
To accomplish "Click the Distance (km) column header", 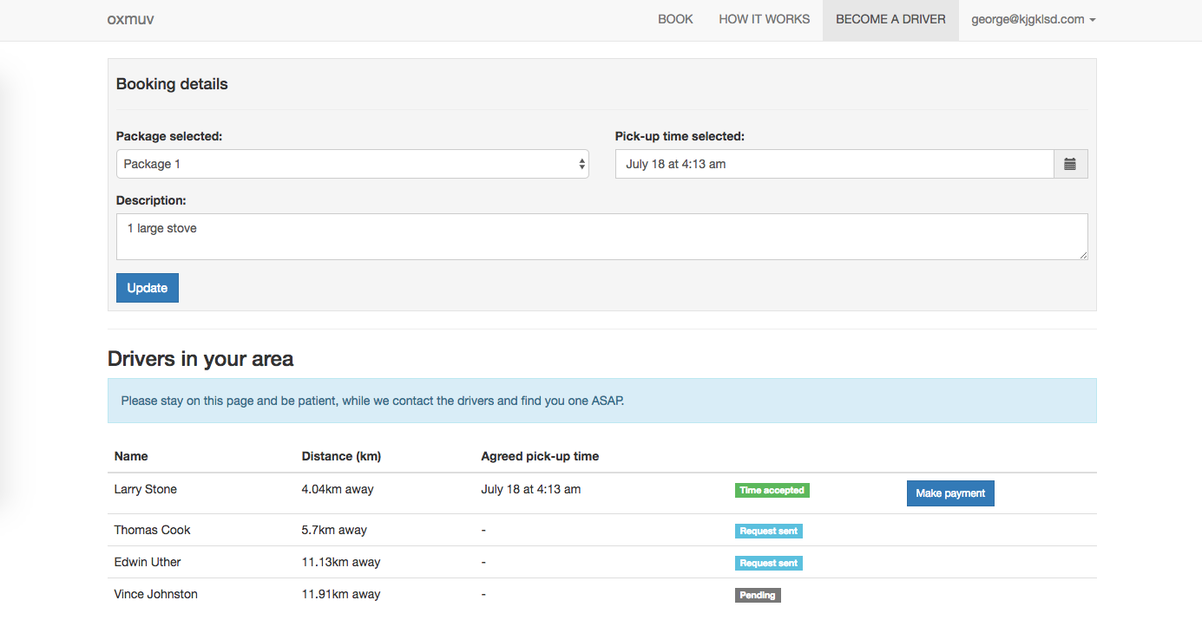I will click(341, 456).
